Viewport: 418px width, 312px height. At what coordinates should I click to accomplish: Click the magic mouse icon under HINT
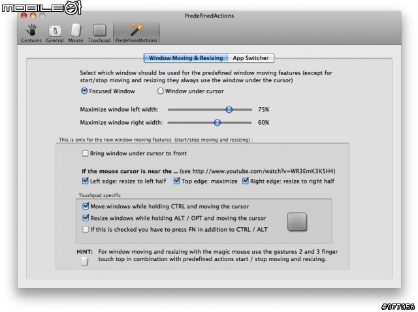click(84, 261)
